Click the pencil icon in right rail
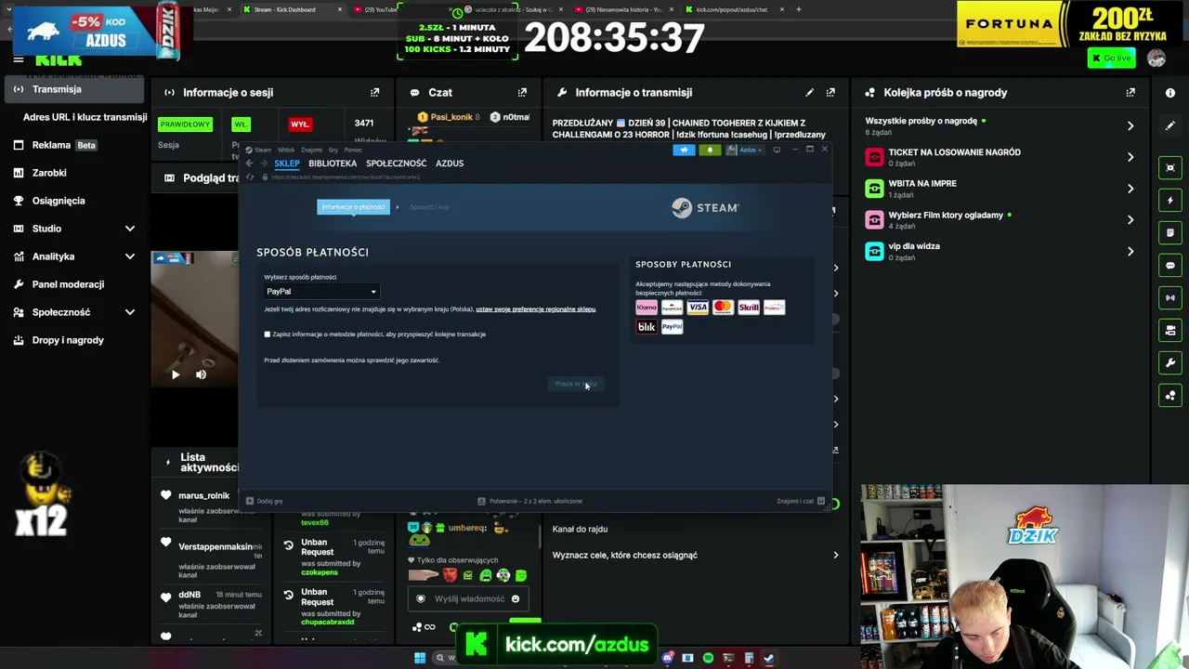Screen dimensions: 1189x669 click(1170, 125)
